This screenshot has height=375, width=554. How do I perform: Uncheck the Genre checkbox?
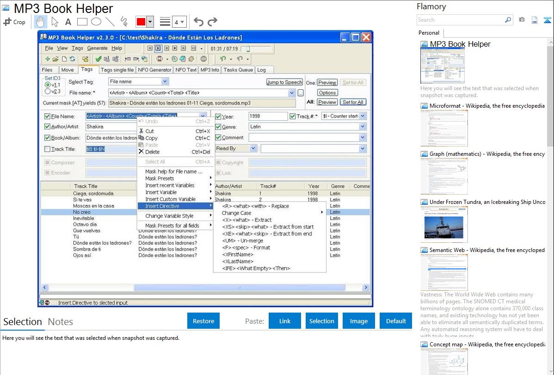click(x=218, y=127)
